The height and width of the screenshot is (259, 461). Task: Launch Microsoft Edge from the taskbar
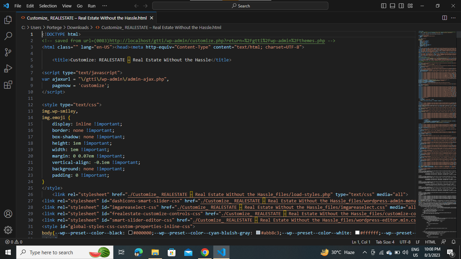click(x=138, y=252)
